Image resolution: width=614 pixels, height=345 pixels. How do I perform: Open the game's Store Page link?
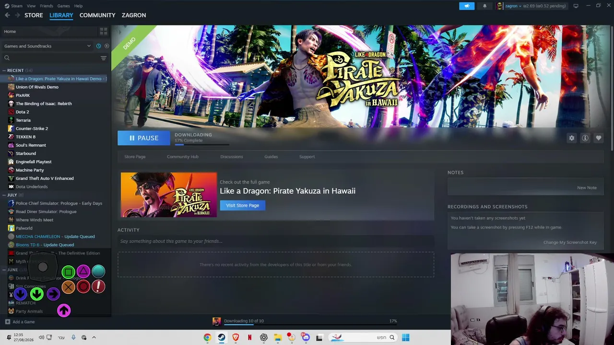[135, 157]
